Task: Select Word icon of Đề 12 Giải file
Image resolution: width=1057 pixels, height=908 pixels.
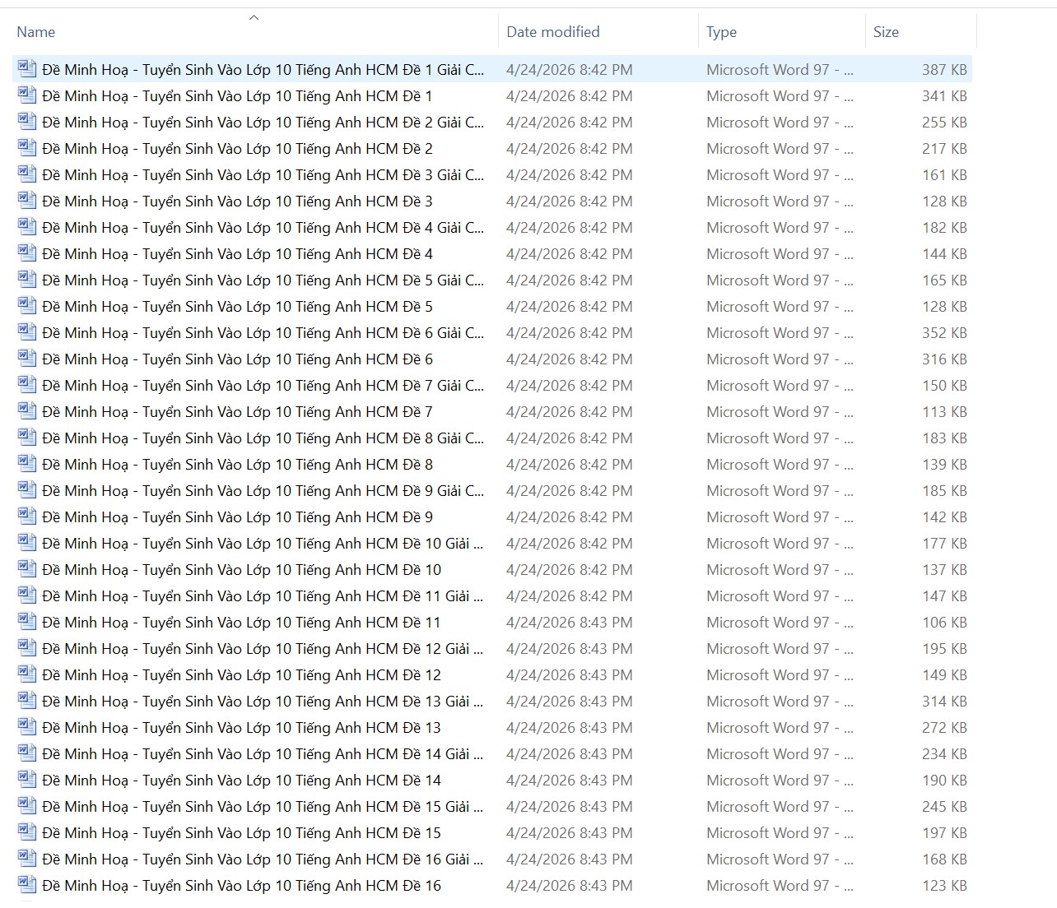Action: (27, 648)
